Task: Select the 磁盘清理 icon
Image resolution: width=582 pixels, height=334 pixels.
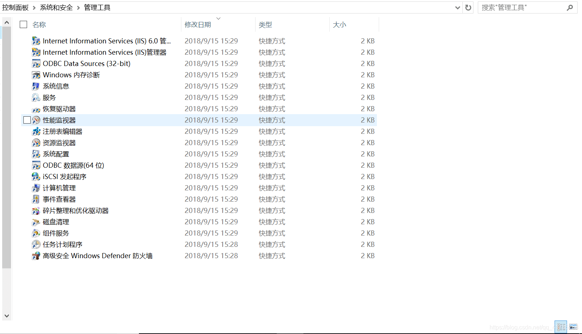Action: [36, 222]
